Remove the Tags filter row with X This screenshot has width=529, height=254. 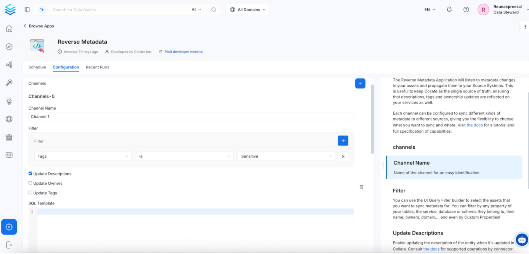(x=343, y=156)
